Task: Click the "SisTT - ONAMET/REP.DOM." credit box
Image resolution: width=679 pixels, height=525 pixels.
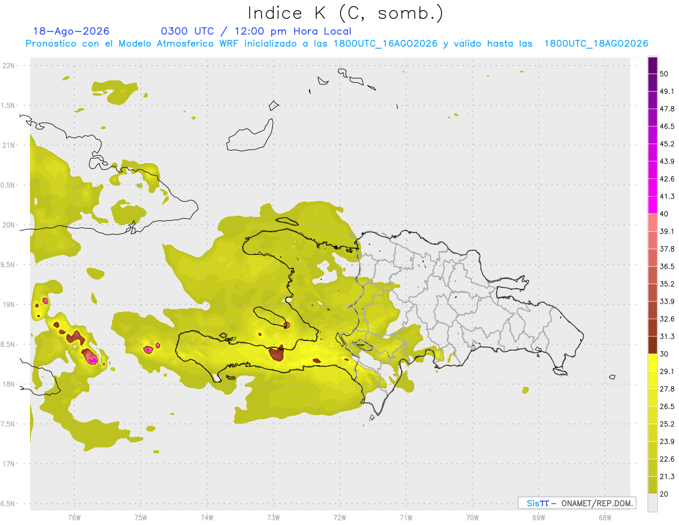Action: (x=577, y=503)
